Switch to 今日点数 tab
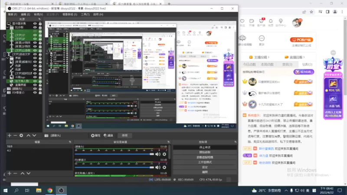 pyautogui.click(x=249, y=64)
